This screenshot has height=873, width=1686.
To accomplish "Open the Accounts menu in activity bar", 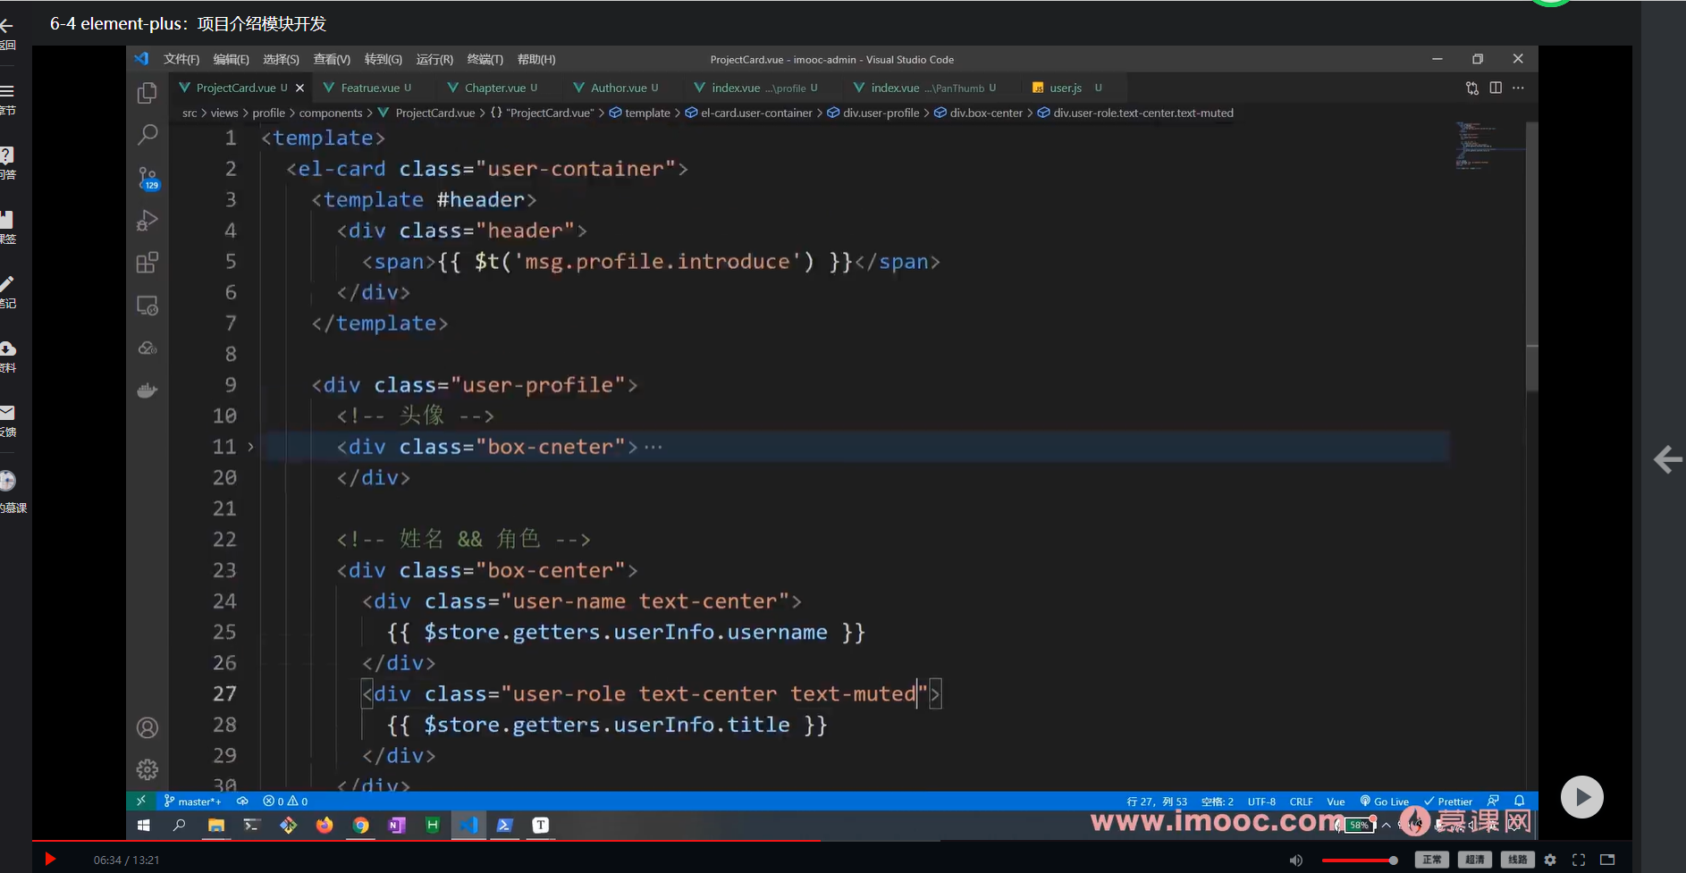I will 148,727.
